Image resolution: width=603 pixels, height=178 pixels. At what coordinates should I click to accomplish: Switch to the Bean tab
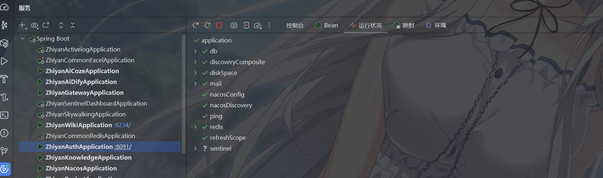326,25
